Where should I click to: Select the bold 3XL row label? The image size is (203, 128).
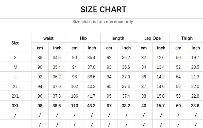[15, 105]
